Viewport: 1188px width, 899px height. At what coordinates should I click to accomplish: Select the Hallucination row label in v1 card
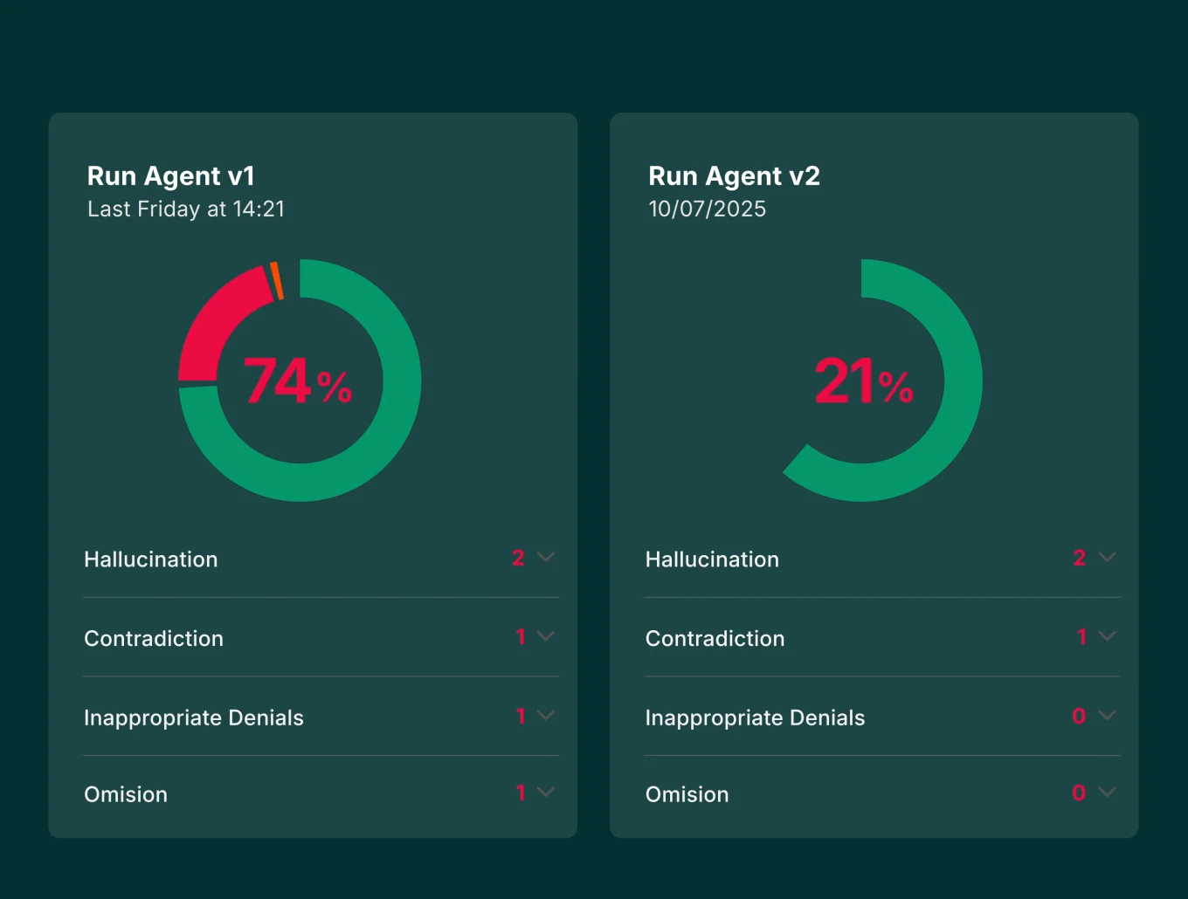tap(151, 559)
